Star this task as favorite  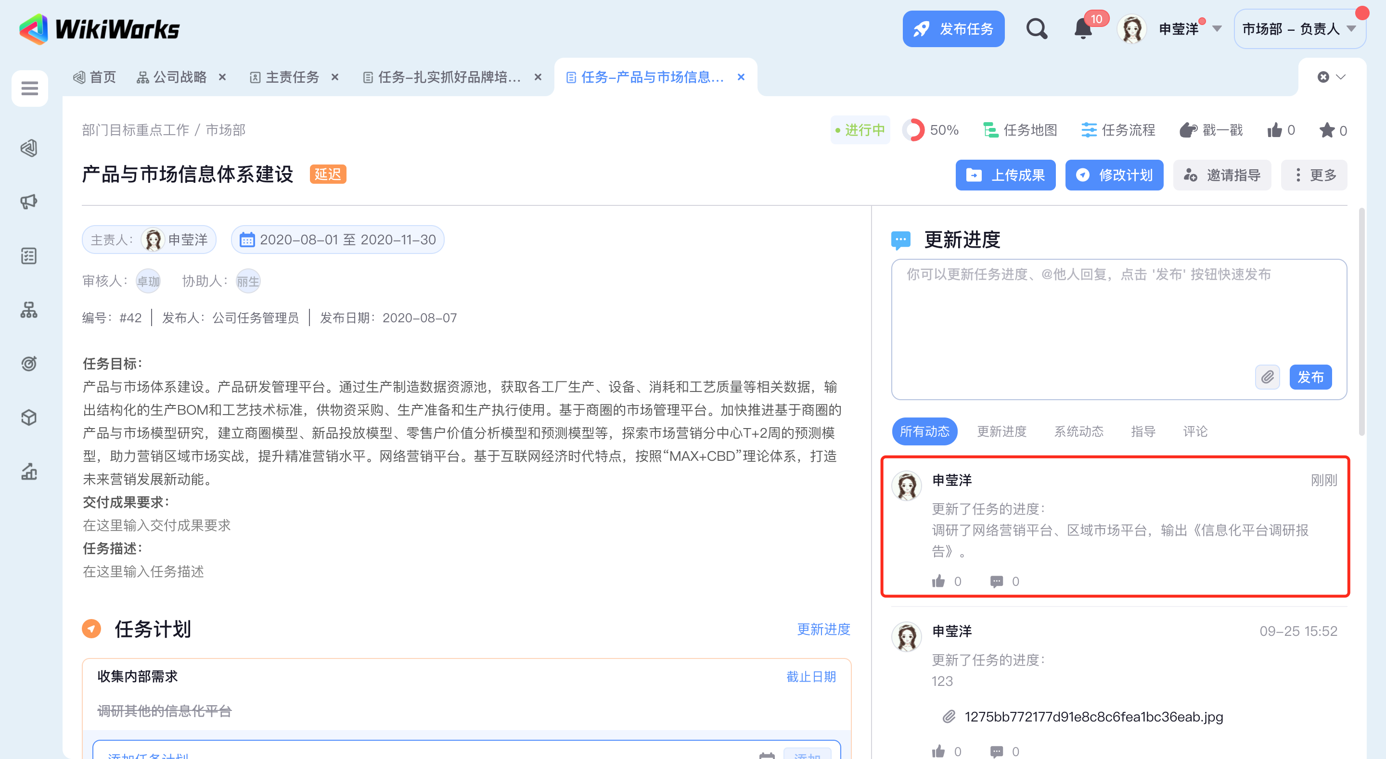click(x=1327, y=130)
